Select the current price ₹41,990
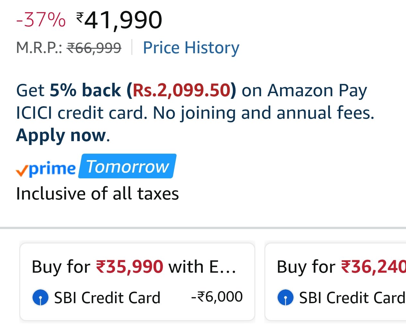Image resolution: width=406 pixels, height=324 pixels. (119, 20)
